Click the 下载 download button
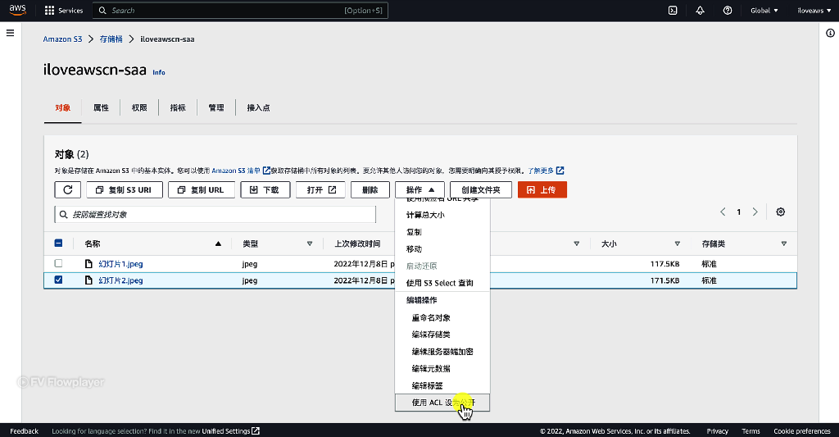This screenshot has height=437, width=839. pos(265,189)
